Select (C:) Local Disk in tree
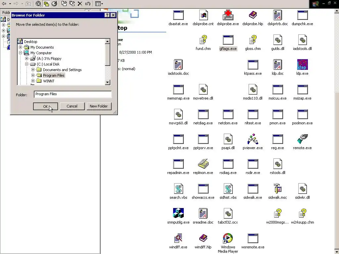This screenshot has width=339, height=254. pos(48,64)
